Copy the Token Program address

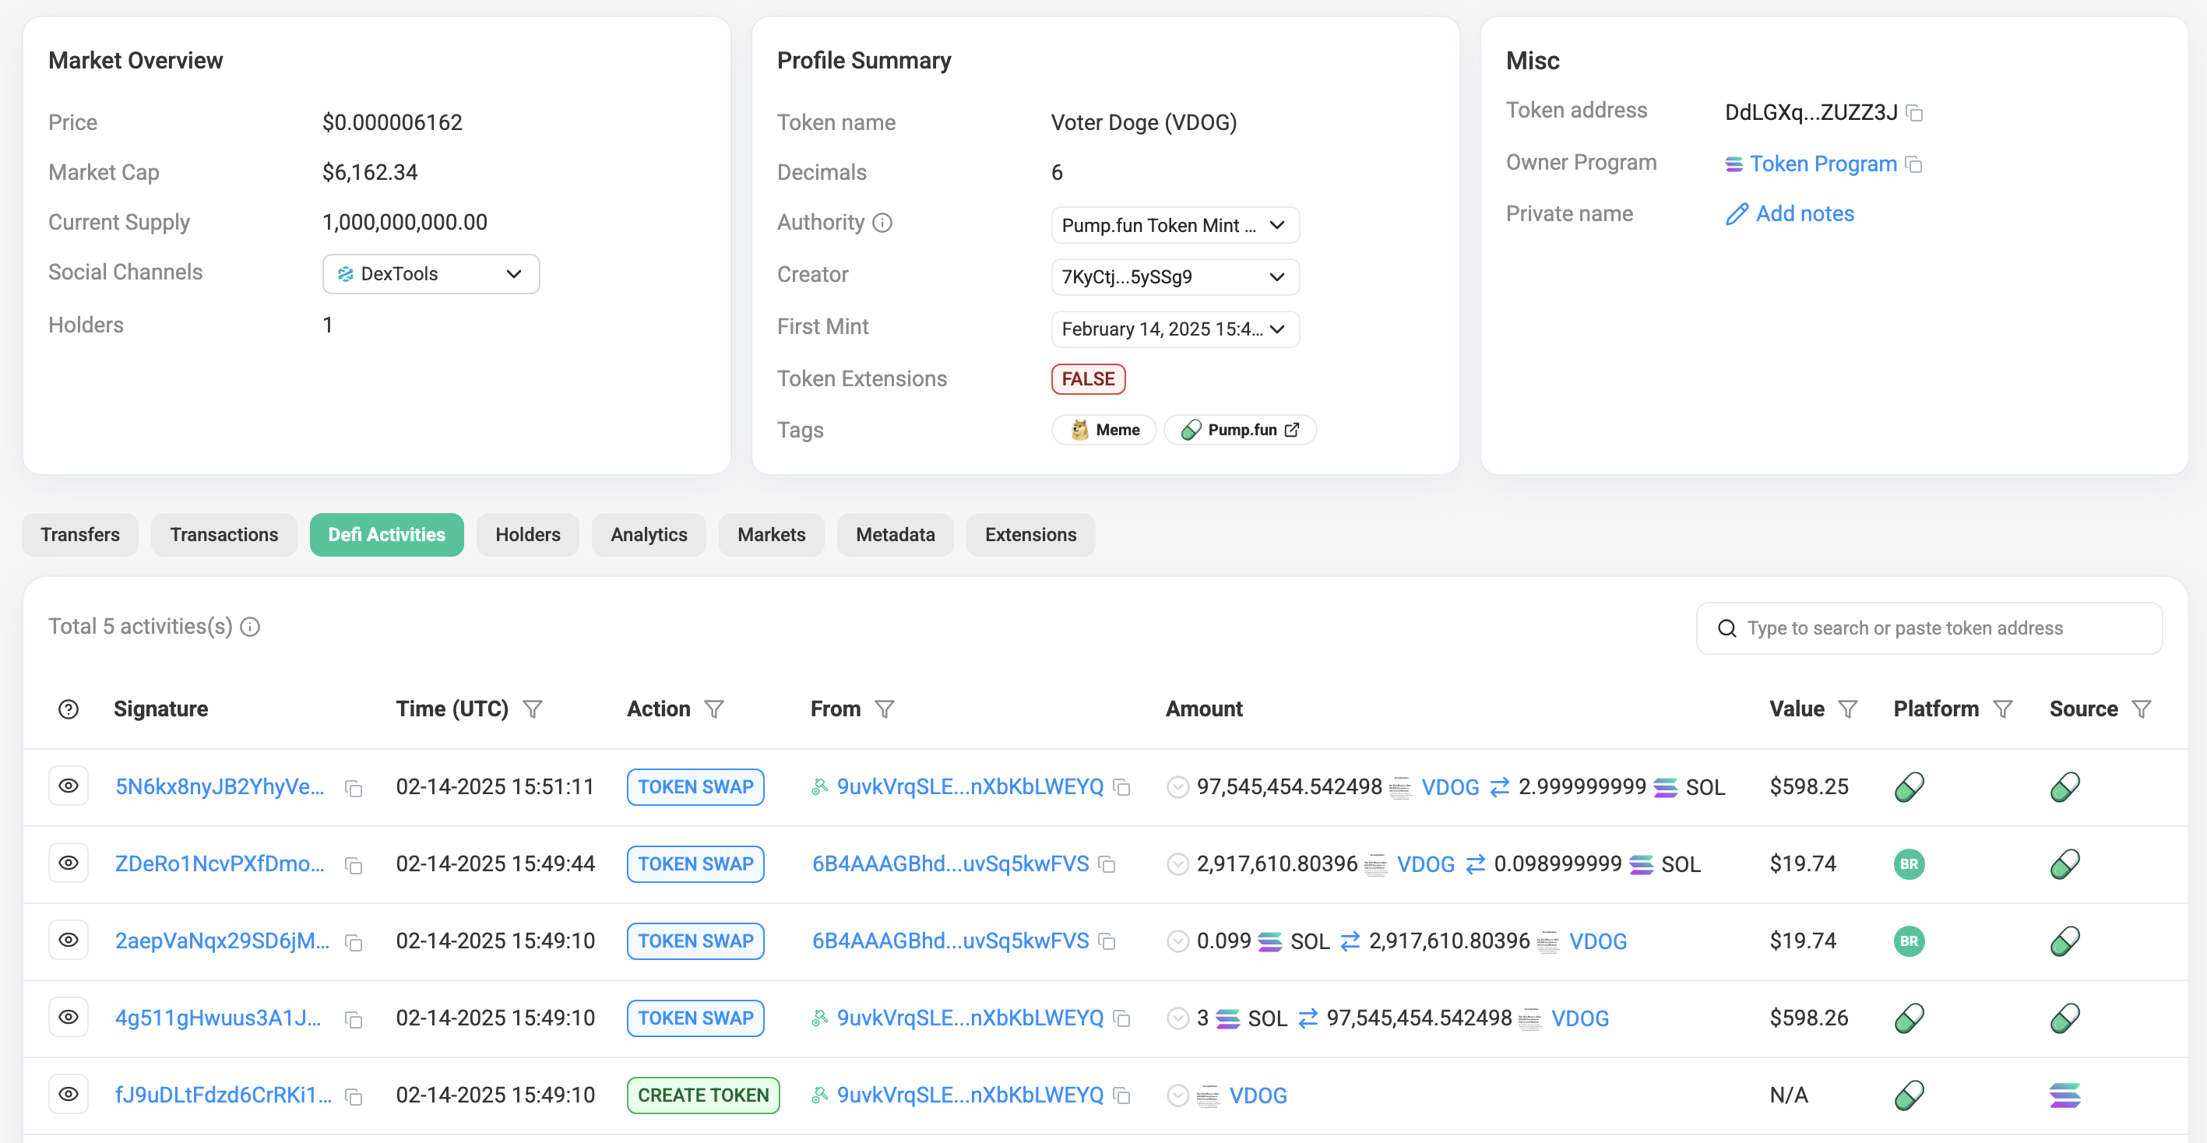(x=1914, y=164)
